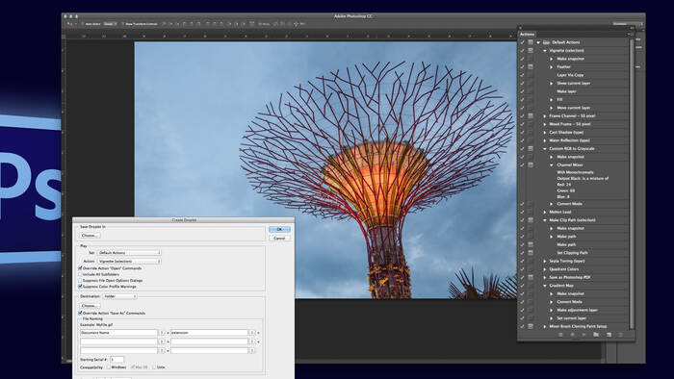Viewport: 674px width, 379px height.
Task: Click Begin recording button in Actions panel
Action: 572,335
